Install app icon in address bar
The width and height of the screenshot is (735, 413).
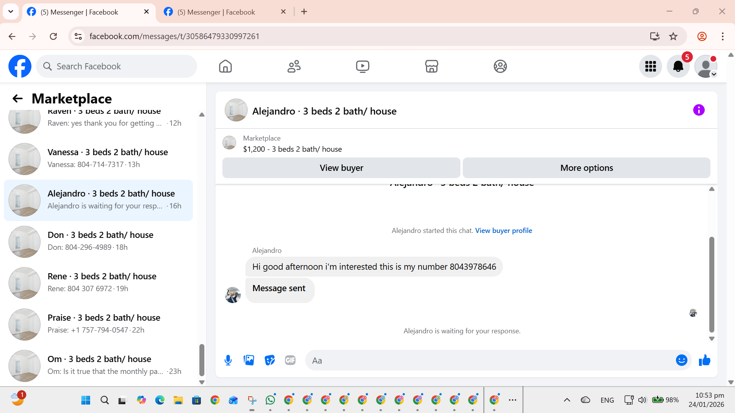[x=654, y=36]
